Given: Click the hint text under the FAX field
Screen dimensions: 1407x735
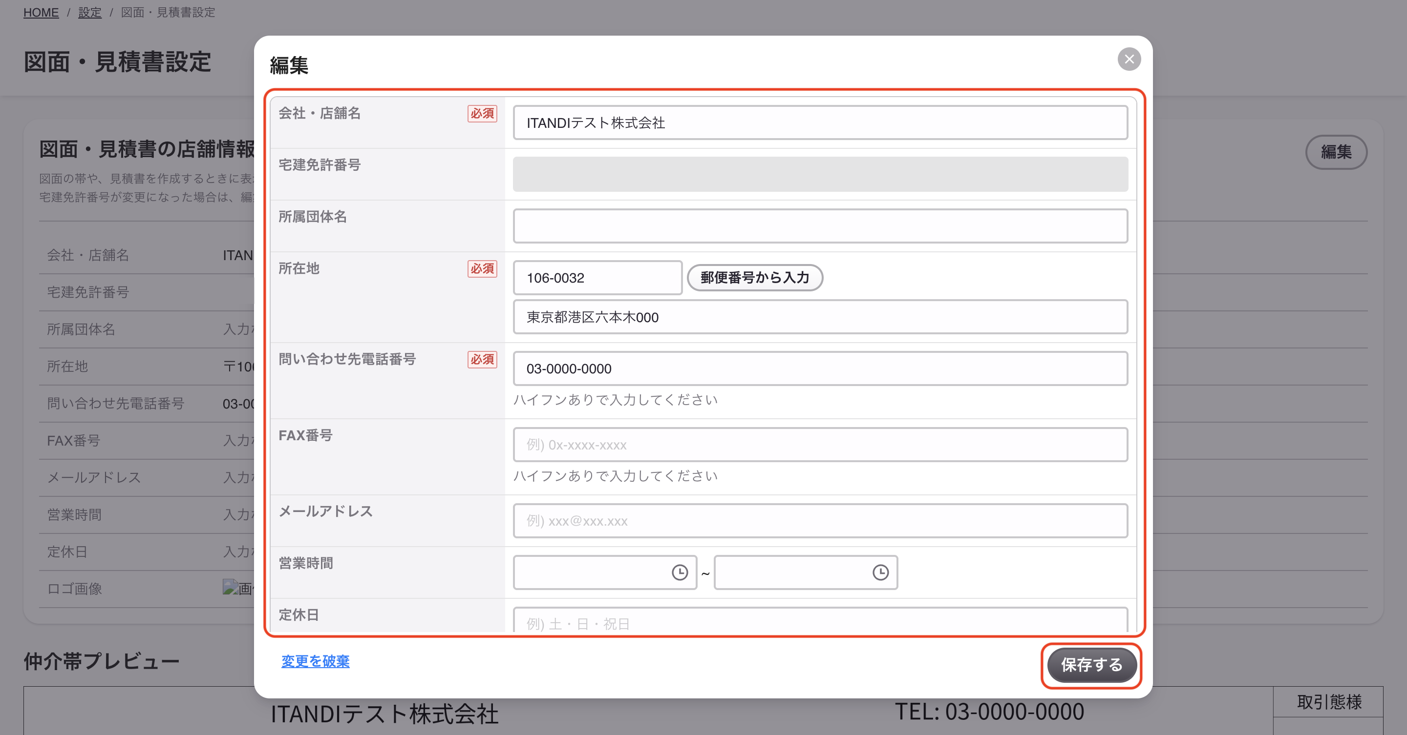Looking at the screenshot, I should 616,476.
